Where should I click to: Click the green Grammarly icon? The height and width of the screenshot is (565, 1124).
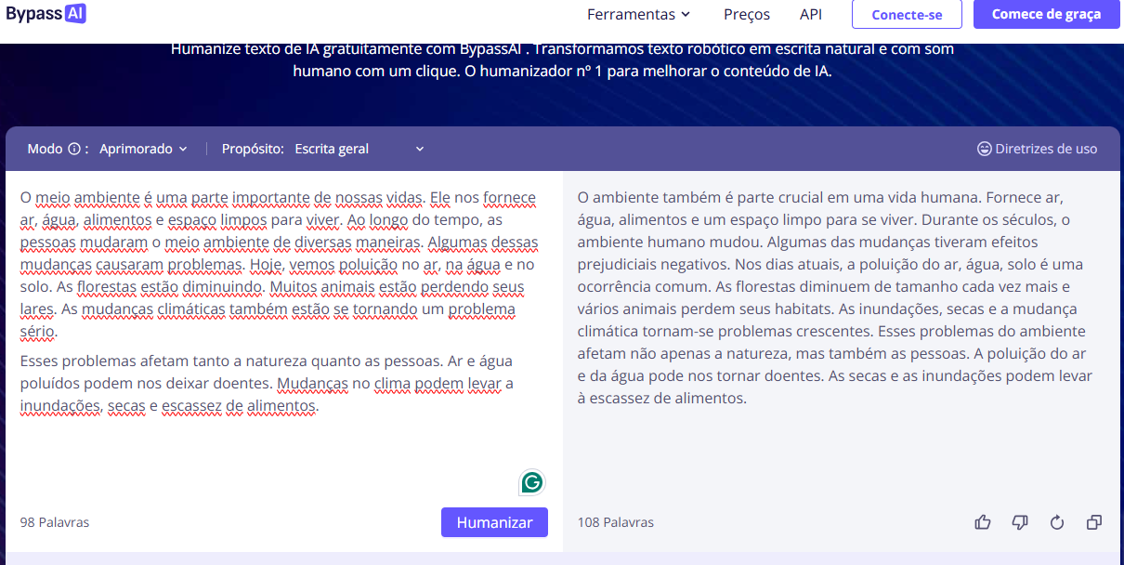532,482
